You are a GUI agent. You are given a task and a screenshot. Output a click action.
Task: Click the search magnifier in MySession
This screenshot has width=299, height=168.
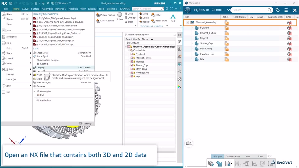click(269, 10)
